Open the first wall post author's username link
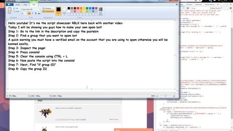 coord(80,120)
